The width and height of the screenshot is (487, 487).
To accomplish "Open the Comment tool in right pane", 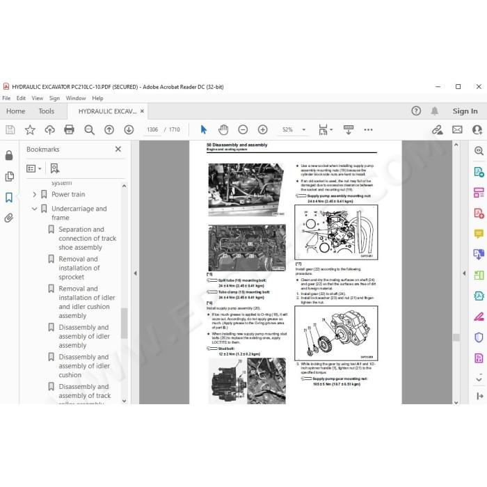I will pos(479,234).
